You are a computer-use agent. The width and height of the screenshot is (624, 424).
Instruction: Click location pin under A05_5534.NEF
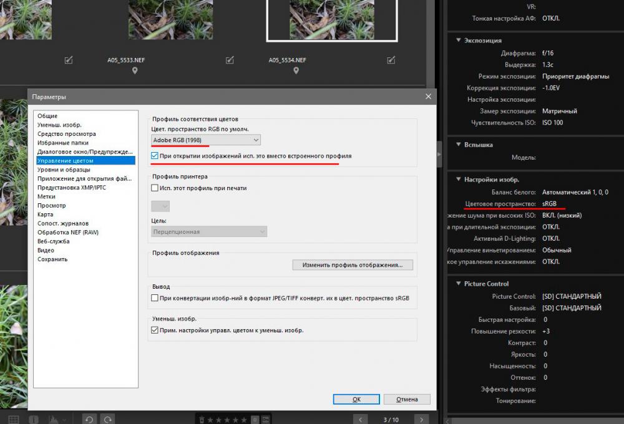tap(296, 70)
